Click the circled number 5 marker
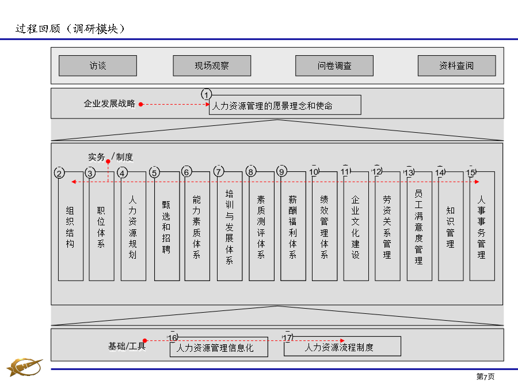Image resolution: width=518 pixels, height=388 pixels. coord(154,172)
